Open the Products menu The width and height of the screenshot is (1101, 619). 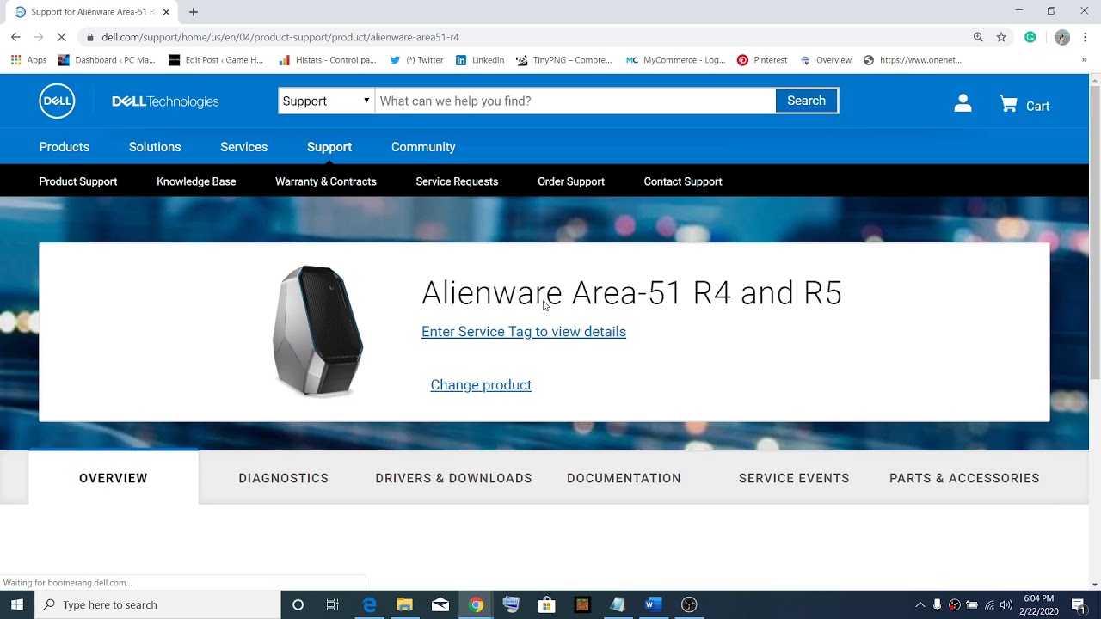click(65, 147)
